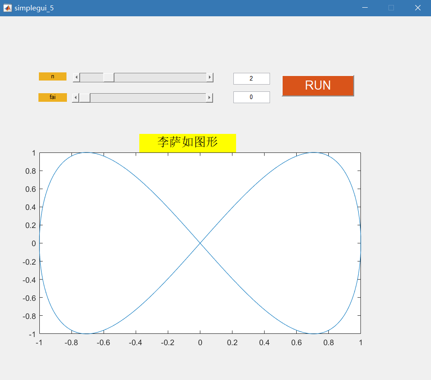Click the MATLAB icon in the title bar

[7, 8]
